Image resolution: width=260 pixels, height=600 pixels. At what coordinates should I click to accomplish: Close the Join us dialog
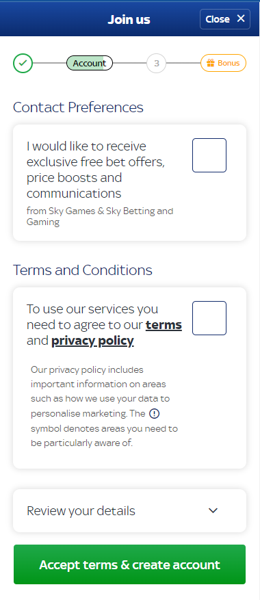[x=225, y=19]
